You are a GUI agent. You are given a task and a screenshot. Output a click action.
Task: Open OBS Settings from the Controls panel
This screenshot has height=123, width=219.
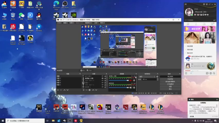click(x=170, y=87)
